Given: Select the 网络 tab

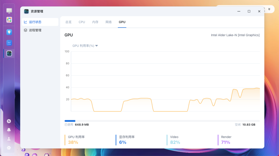Looking at the screenshot, I should [x=109, y=22].
